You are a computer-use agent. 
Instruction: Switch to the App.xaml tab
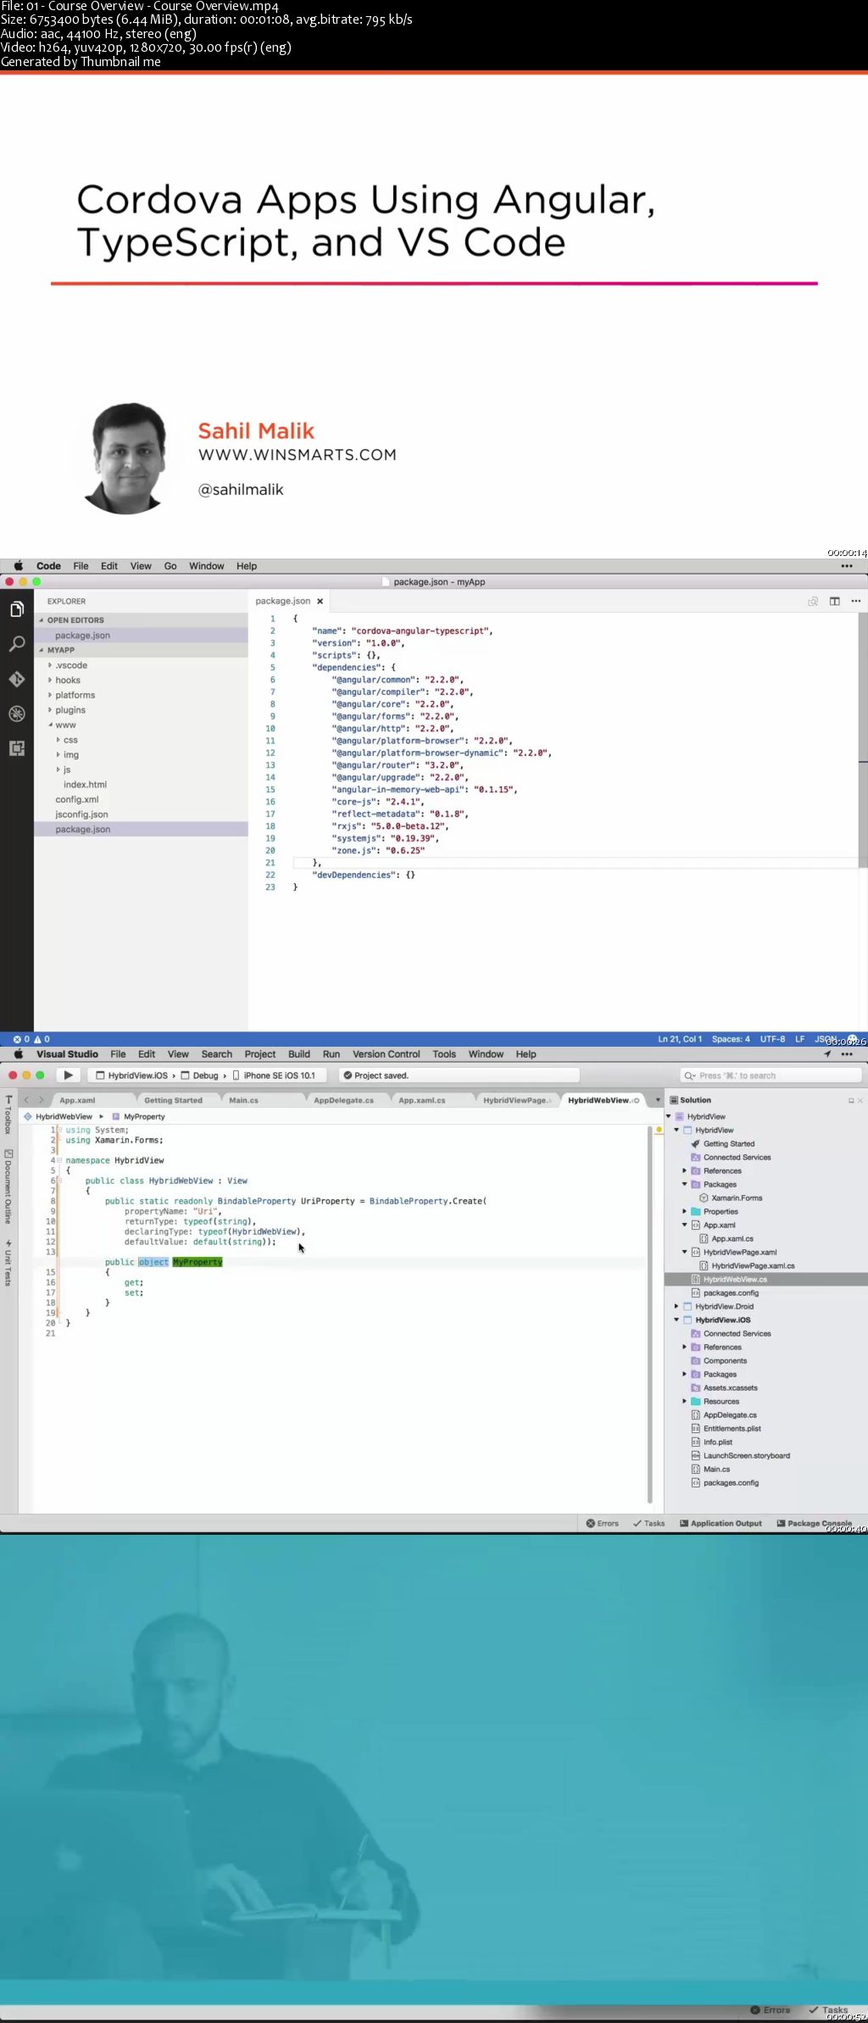pyautogui.click(x=77, y=1100)
